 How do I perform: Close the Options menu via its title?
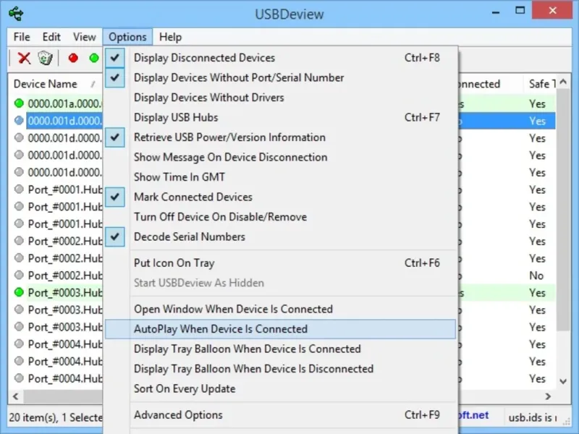pos(128,37)
